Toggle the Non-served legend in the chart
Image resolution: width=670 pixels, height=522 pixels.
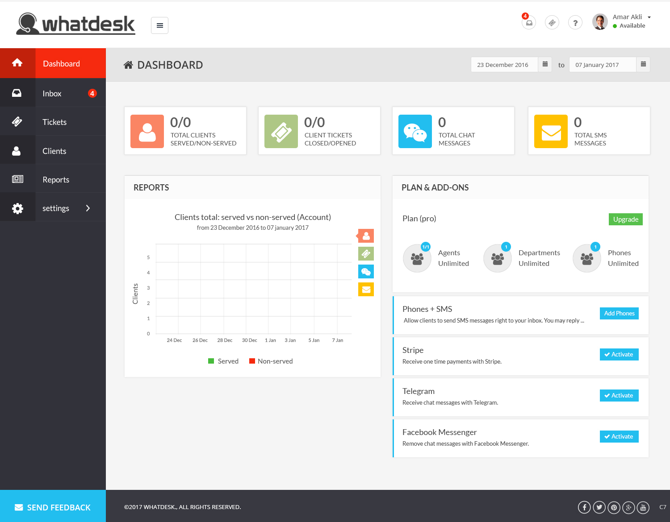(271, 361)
